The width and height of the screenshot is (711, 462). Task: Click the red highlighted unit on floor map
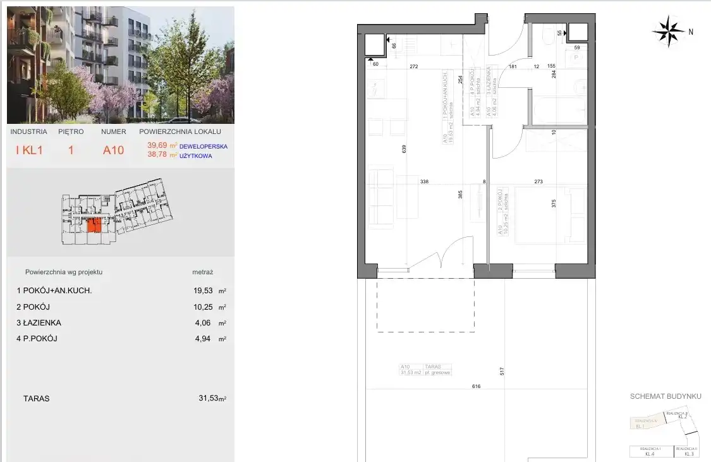click(94, 225)
